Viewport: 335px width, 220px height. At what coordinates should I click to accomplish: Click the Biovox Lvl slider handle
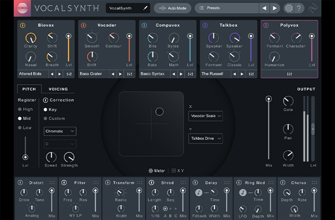(68, 36)
